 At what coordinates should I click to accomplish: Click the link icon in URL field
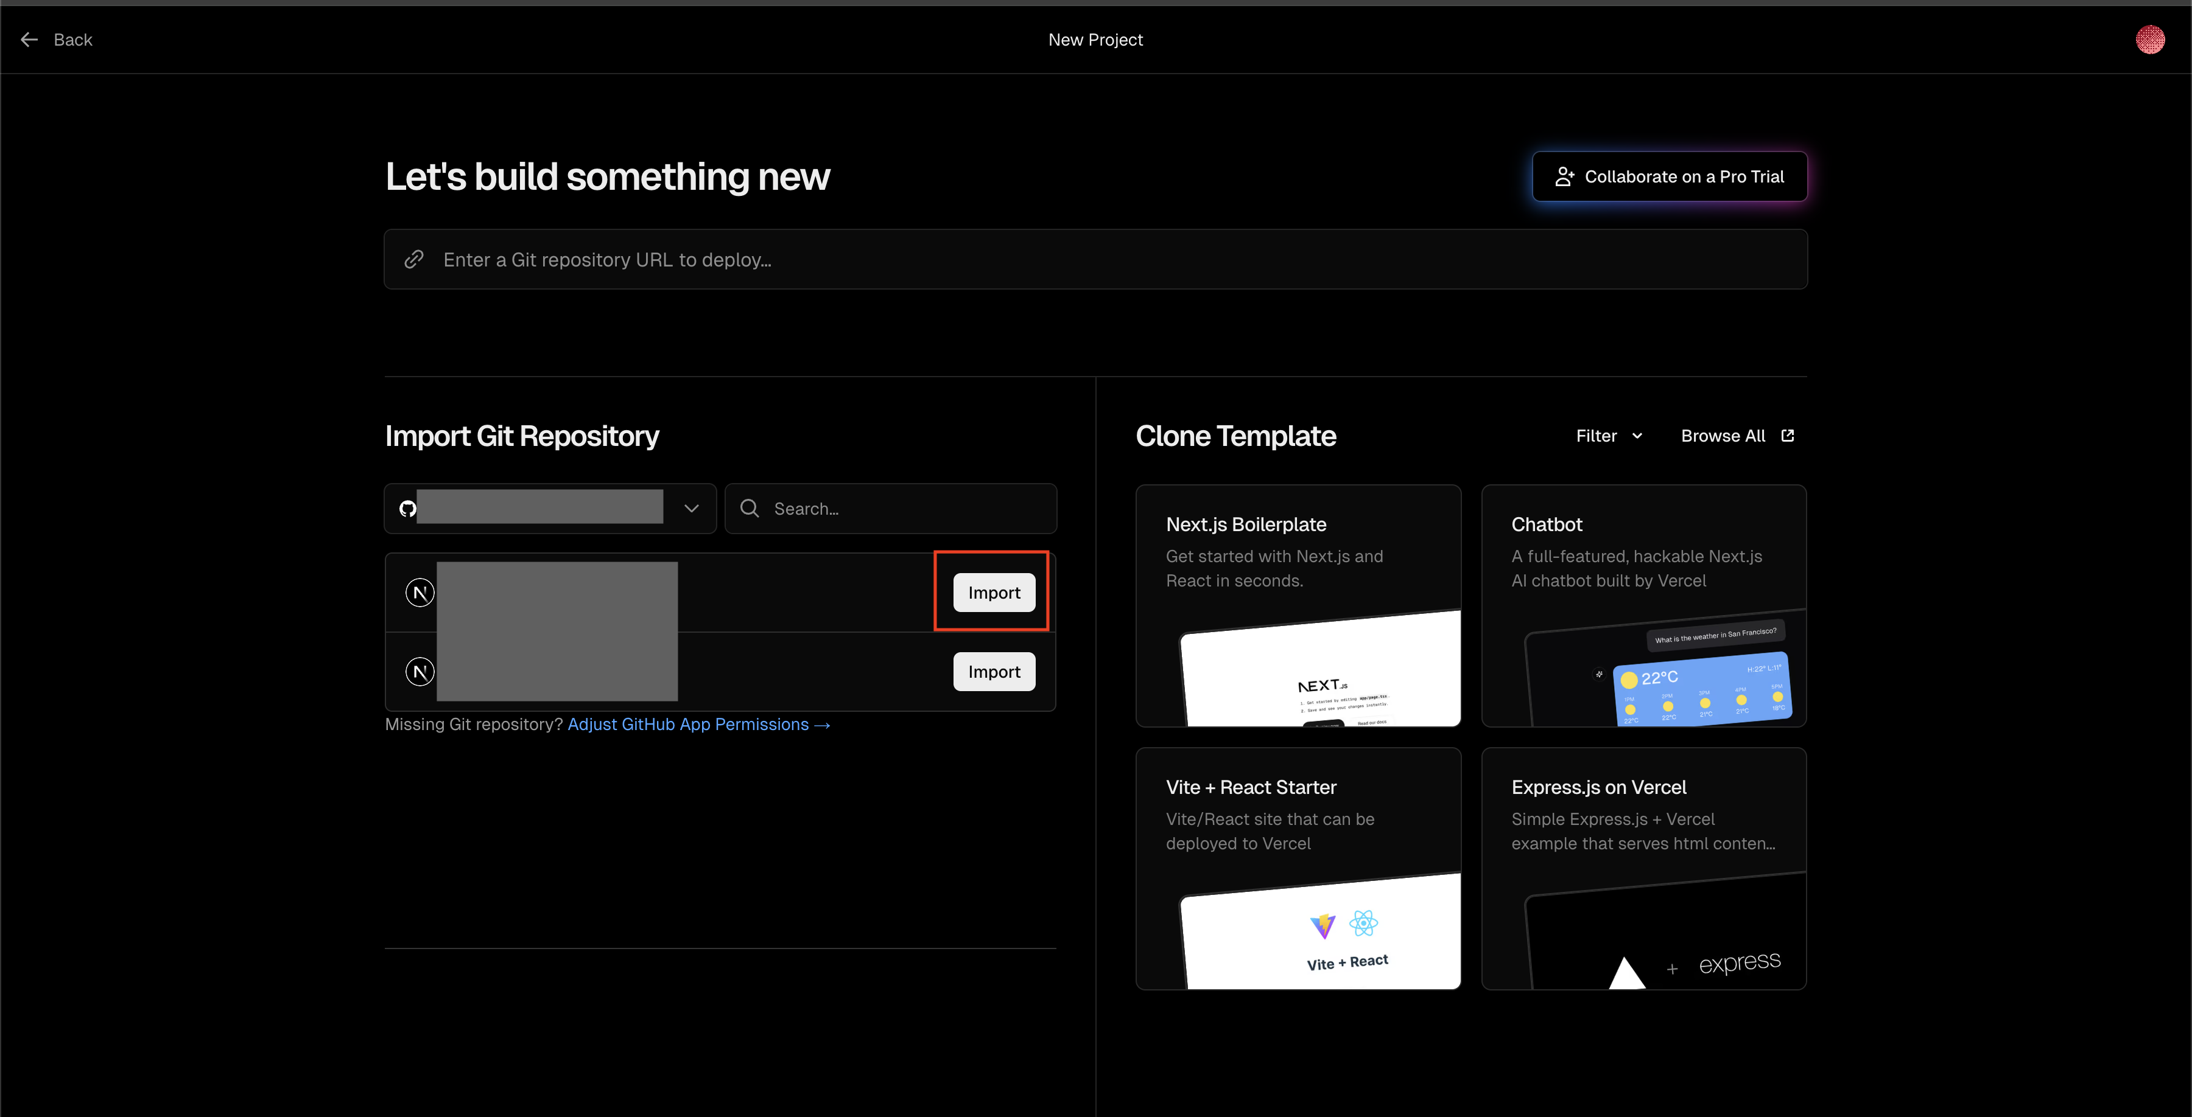[x=415, y=259]
